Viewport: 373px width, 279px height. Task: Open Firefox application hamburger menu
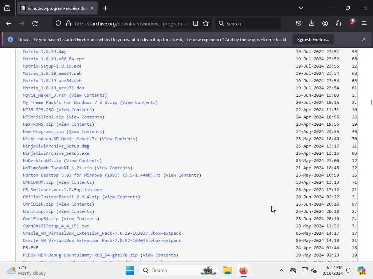click(364, 24)
